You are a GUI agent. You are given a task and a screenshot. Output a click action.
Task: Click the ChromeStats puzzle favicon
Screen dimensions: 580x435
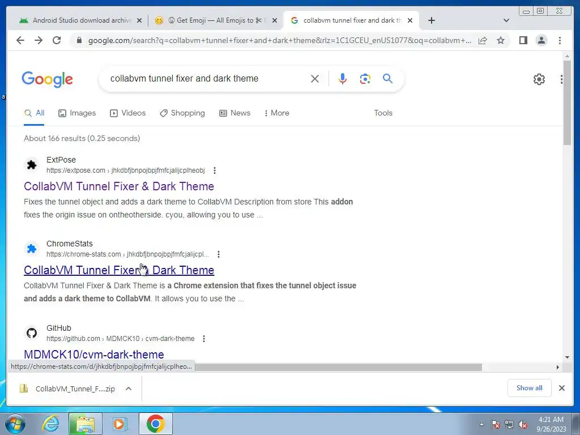pos(32,249)
